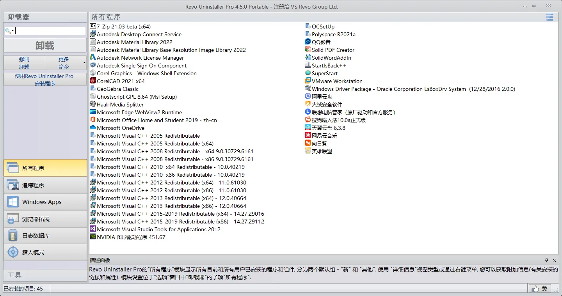Click the search magnifier icon
Image resolution: width=562 pixels, height=296 pixels.
[x=7, y=30]
